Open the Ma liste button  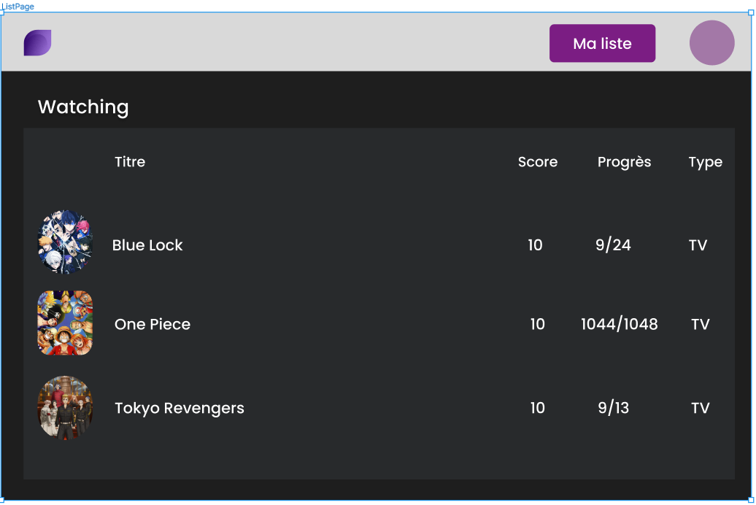(x=602, y=43)
